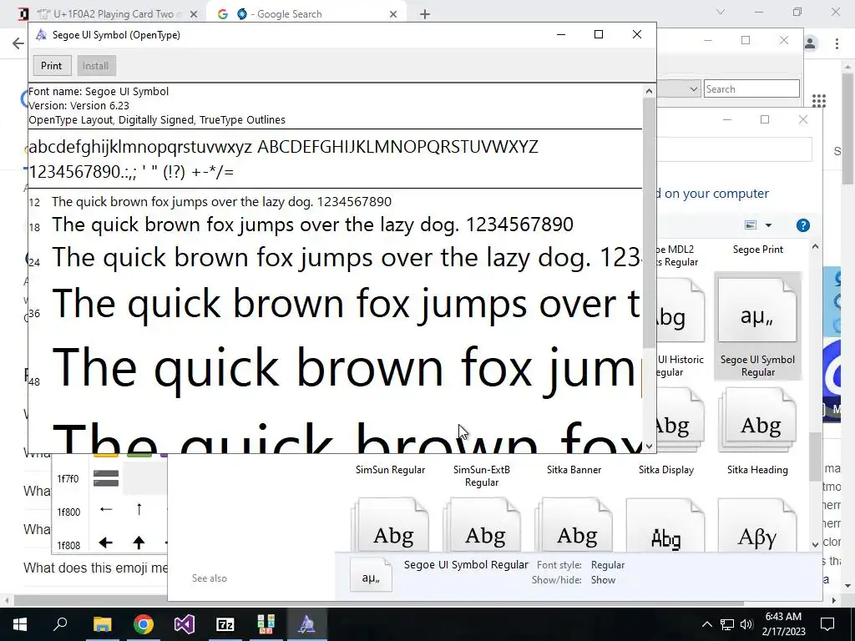Select the SimSun Regular font

[x=390, y=469]
